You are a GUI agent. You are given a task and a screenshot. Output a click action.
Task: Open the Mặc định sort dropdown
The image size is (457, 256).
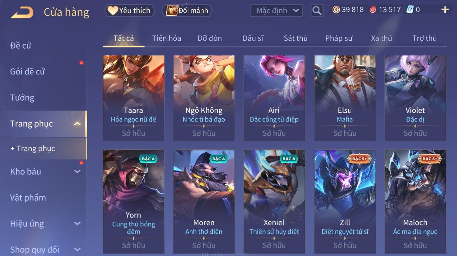[277, 11]
